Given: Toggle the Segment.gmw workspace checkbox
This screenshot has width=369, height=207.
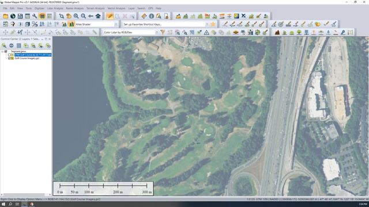Looking at the screenshot, I should (x=6, y=51).
